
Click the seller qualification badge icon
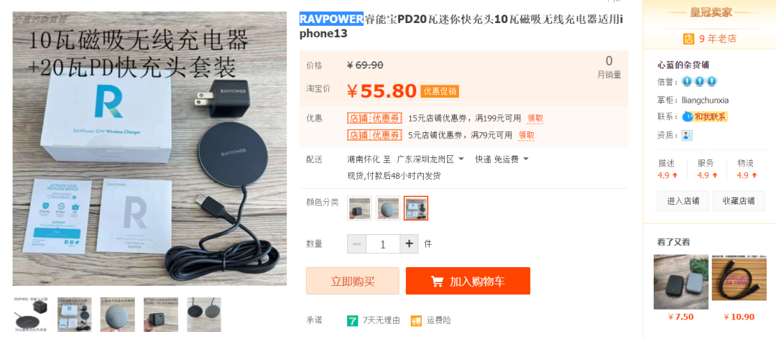tap(687, 135)
